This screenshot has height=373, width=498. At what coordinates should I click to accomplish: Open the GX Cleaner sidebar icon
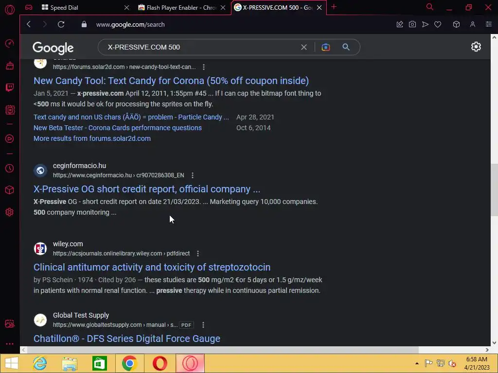pos(10,66)
